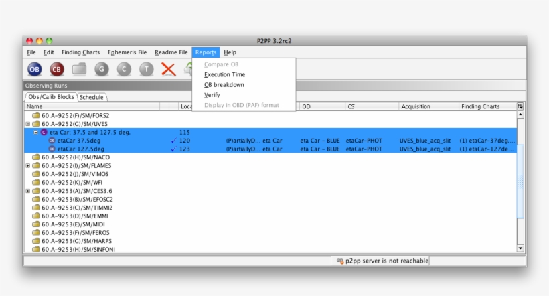Click the gray folder toolbar icon
This screenshot has height=296, width=549.
click(80, 69)
